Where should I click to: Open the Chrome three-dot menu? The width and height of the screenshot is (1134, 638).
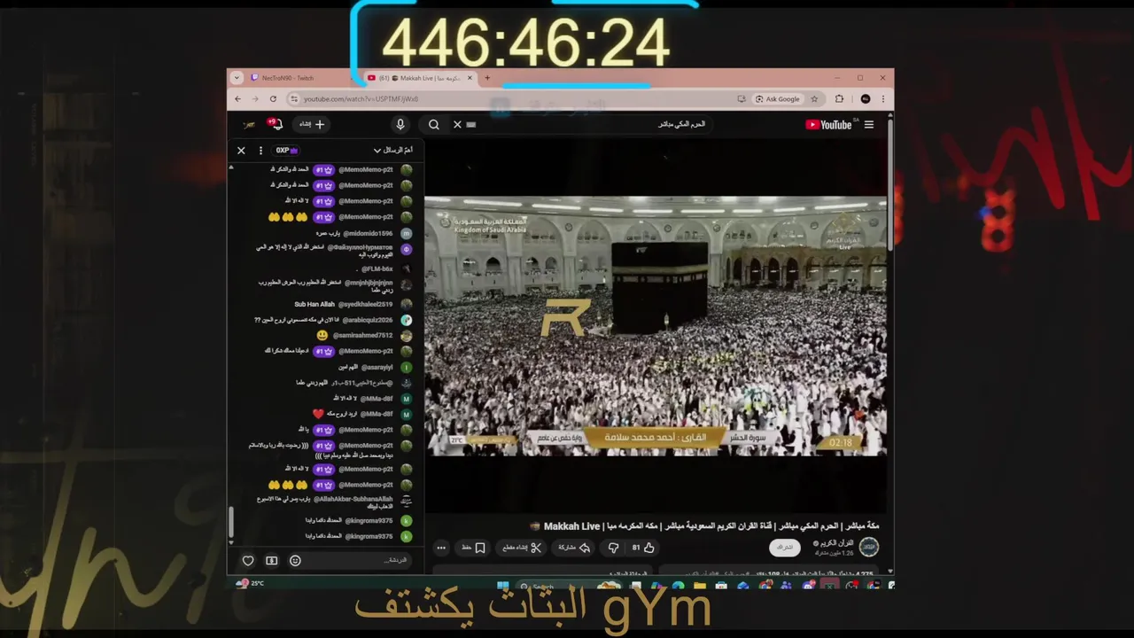883,98
